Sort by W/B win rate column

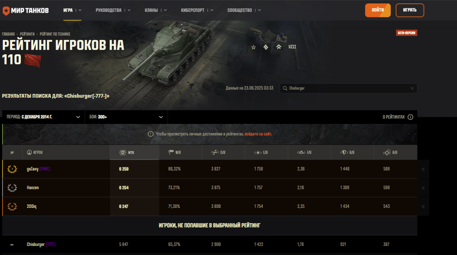(x=181, y=152)
